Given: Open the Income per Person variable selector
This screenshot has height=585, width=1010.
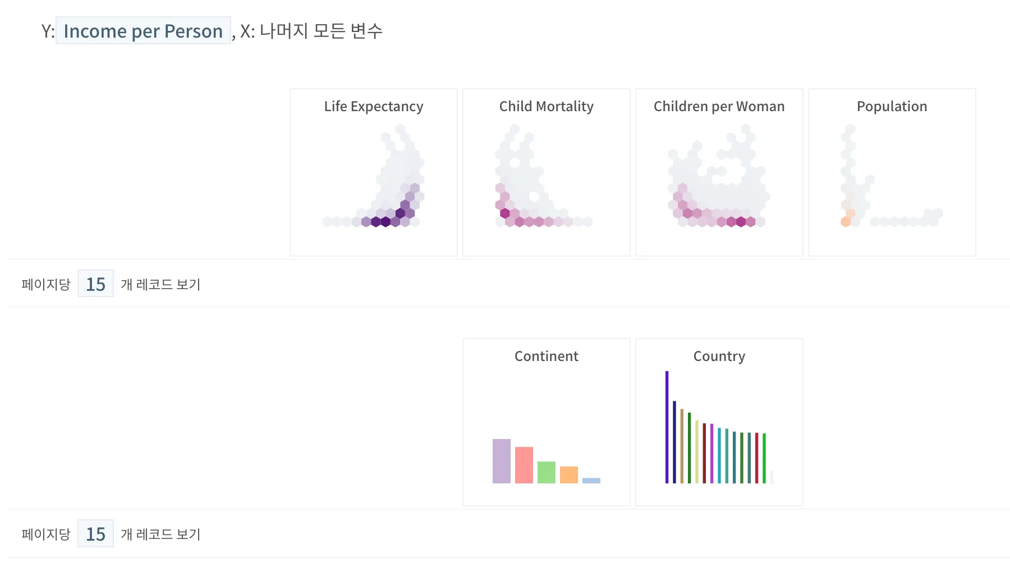Looking at the screenshot, I should [x=143, y=31].
